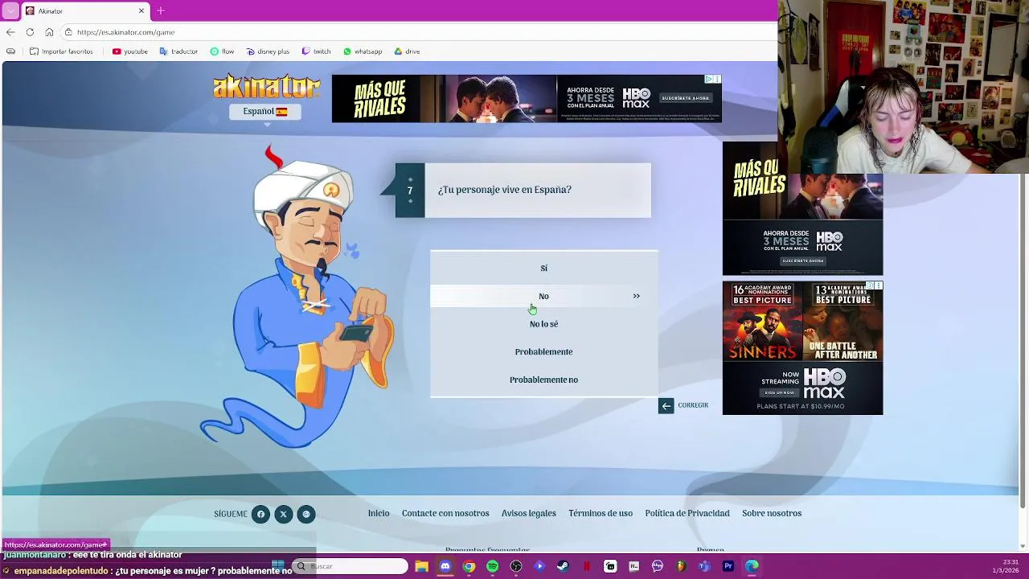This screenshot has width=1029, height=579.
Task: Click the address bar URL field
Action: pyautogui.click(x=418, y=32)
